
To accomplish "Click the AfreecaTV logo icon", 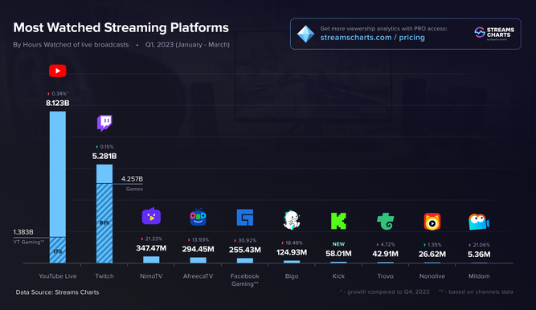I will 198,217.
